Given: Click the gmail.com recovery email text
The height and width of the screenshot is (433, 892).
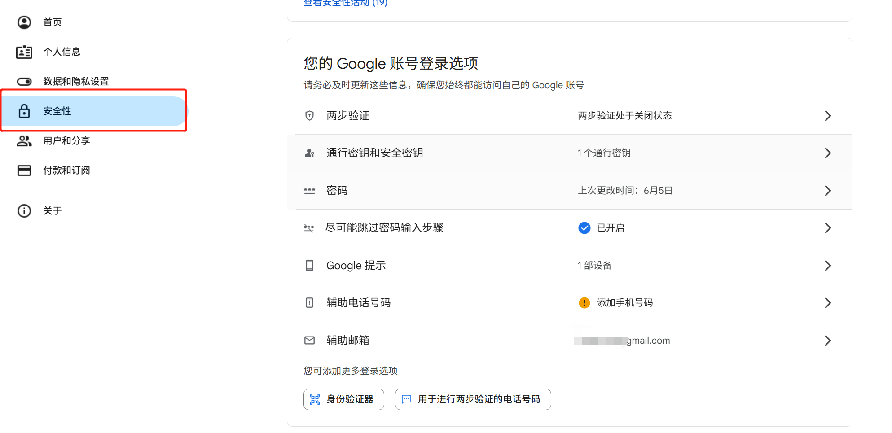Looking at the screenshot, I should pos(622,341).
